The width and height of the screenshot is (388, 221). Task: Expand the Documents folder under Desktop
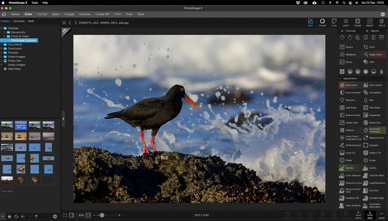5,32
